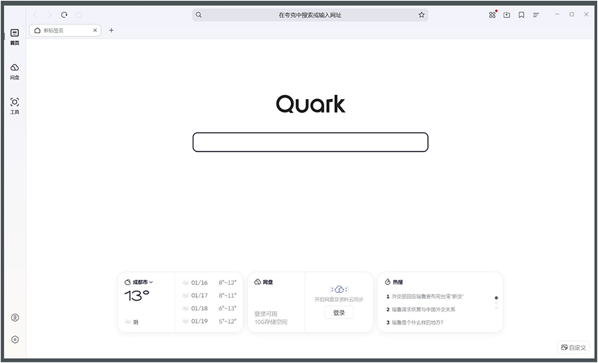The image size is (598, 363).
Task: Open the bookmarks icon in toolbar
Action: 522,15
